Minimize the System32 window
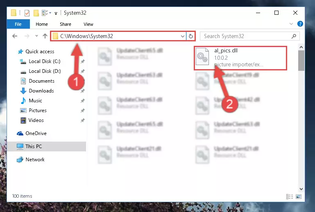Viewport: 315px width, 212px height. tap(258, 13)
